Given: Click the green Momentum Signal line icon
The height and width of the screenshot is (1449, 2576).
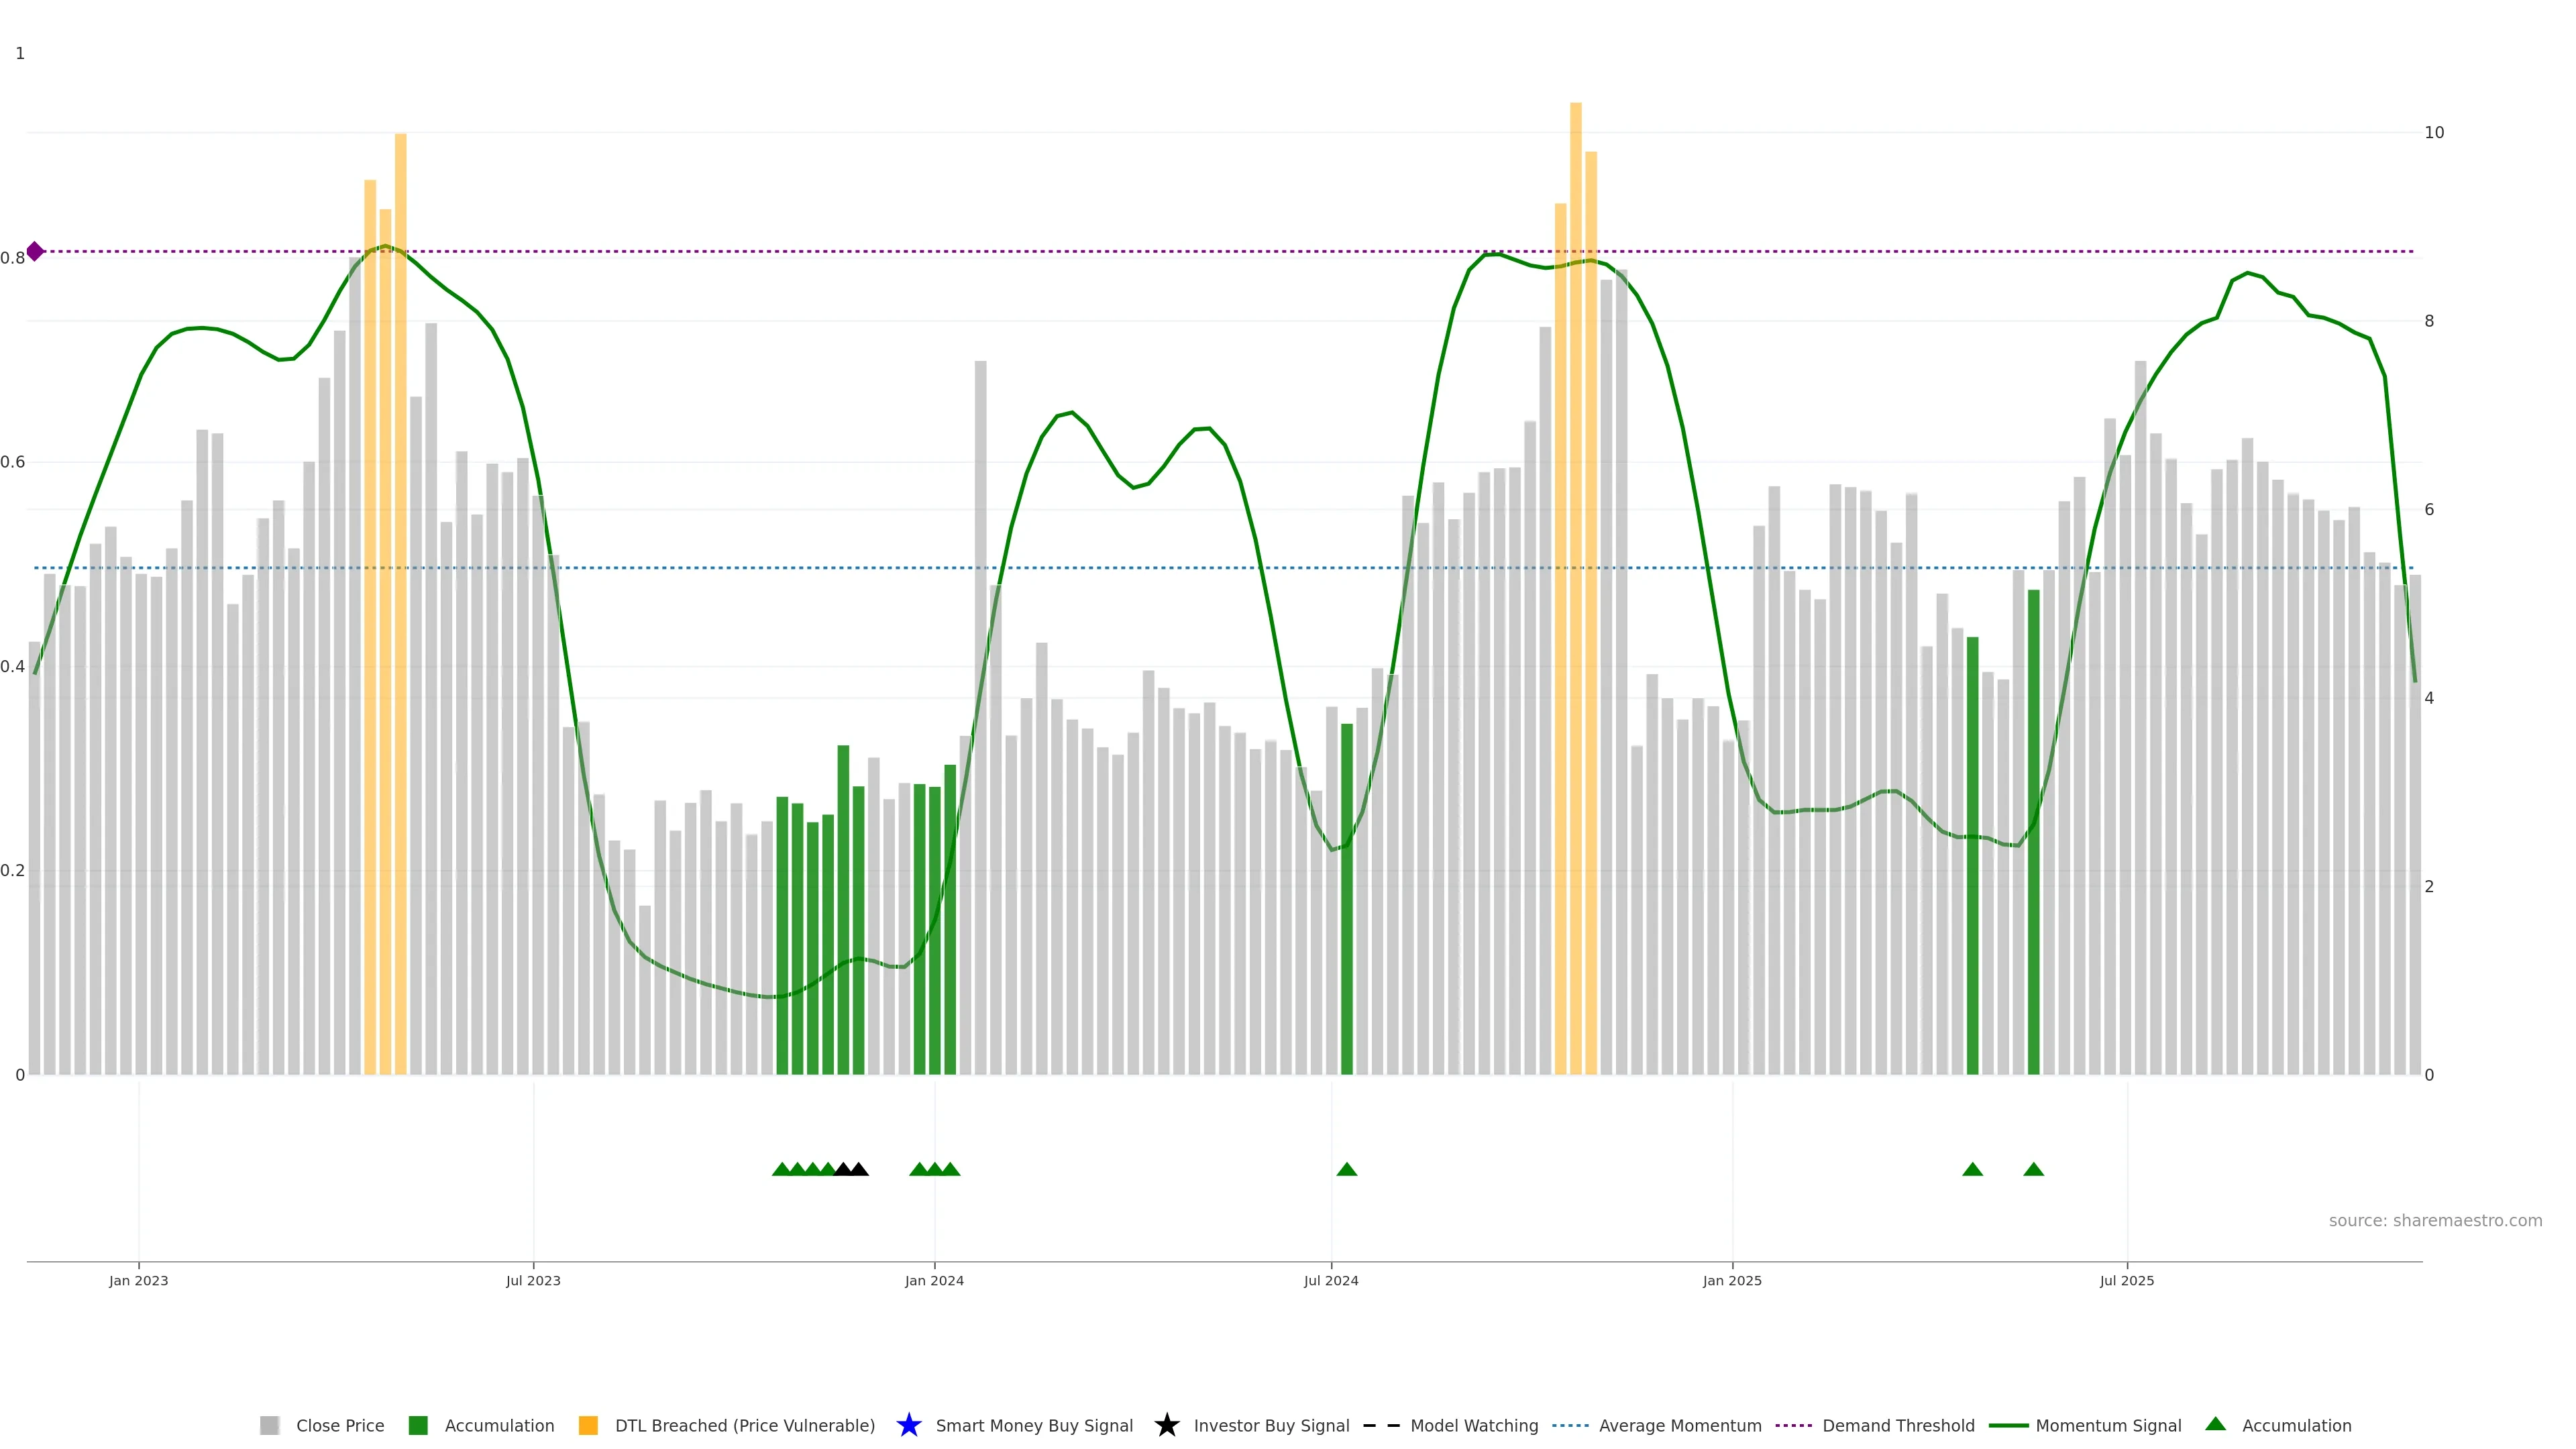Looking at the screenshot, I should tap(2008, 1425).
